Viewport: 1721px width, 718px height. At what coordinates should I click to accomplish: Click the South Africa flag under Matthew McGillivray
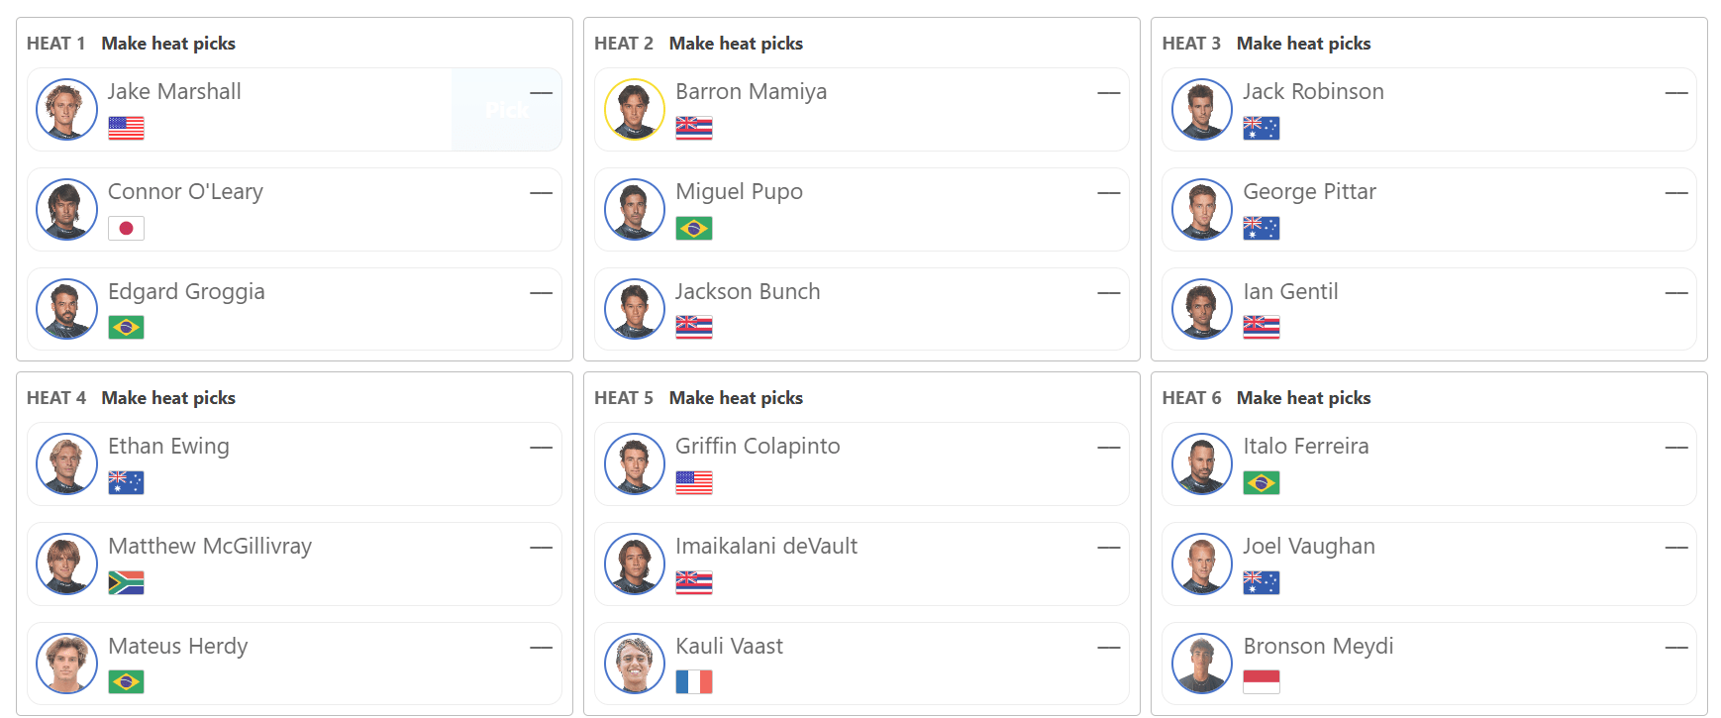pyautogui.click(x=126, y=582)
